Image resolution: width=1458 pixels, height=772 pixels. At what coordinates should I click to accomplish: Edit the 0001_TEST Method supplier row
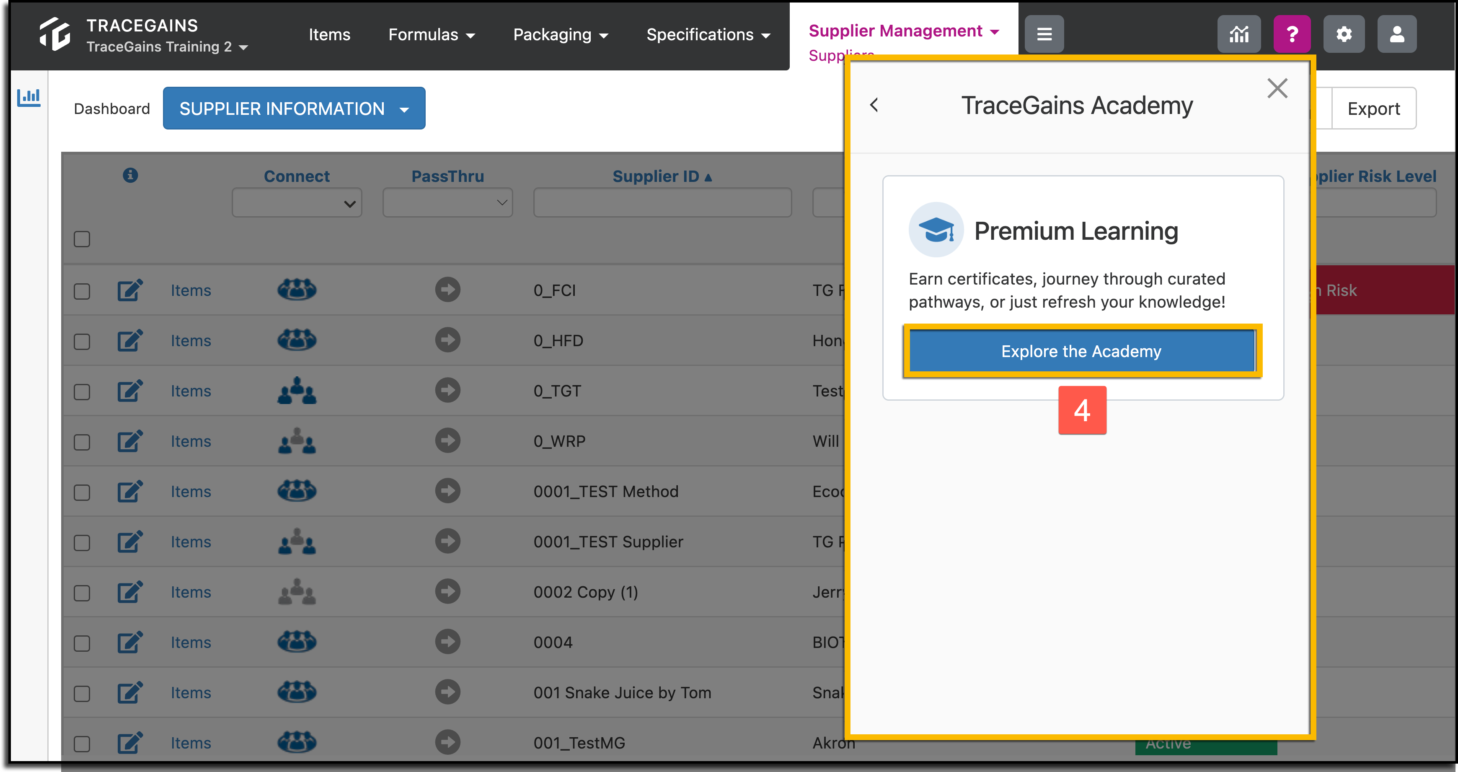pos(130,492)
